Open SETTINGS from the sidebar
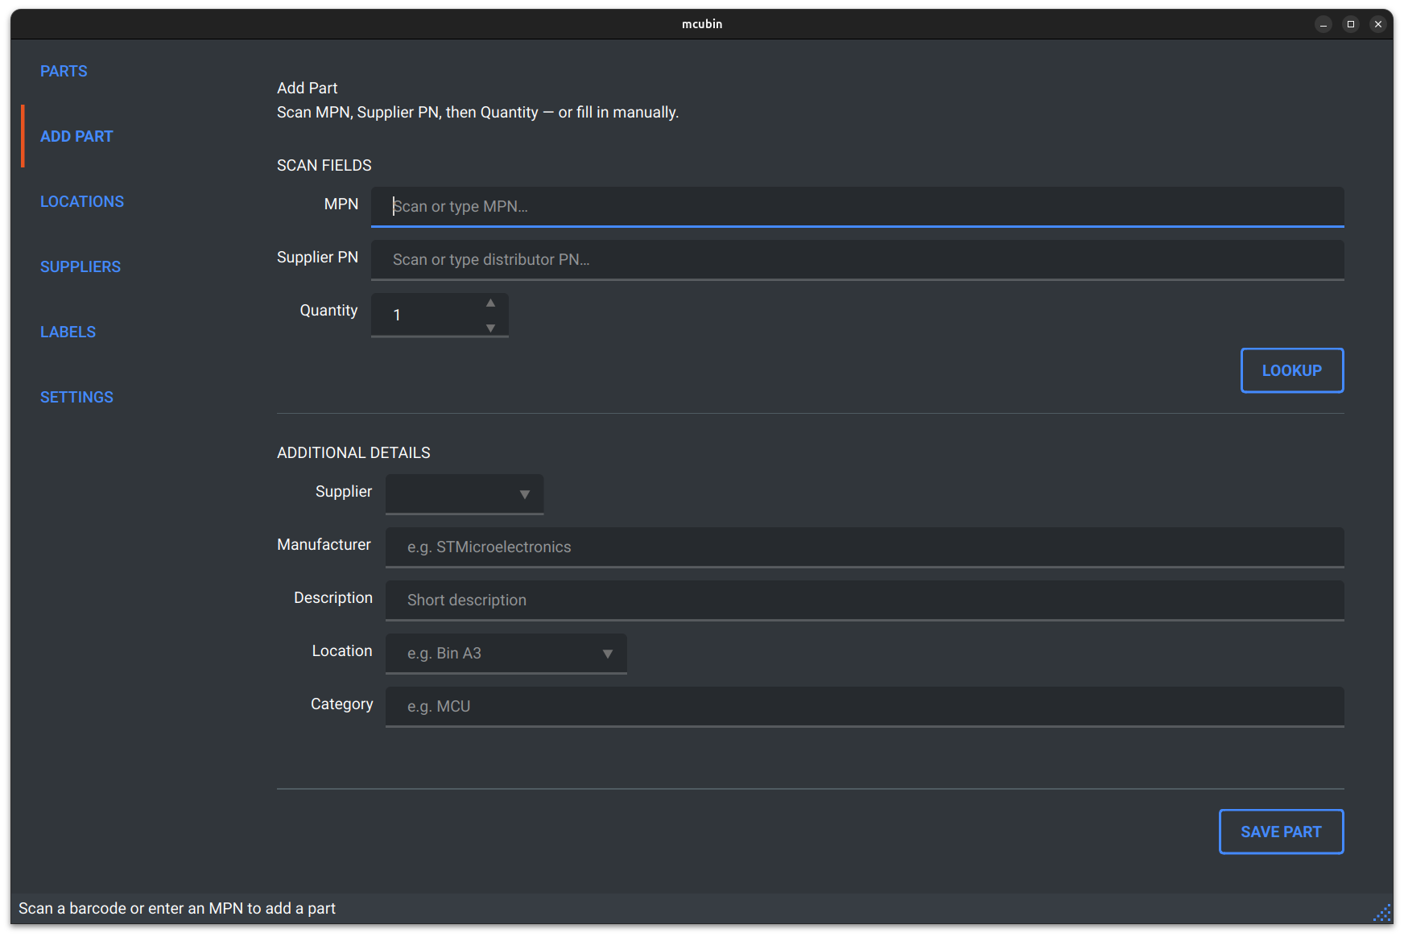 click(76, 397)
